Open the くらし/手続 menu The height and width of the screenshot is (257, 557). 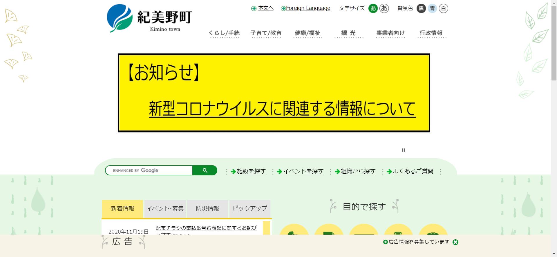pyautogui.click(x=224, y=33)
